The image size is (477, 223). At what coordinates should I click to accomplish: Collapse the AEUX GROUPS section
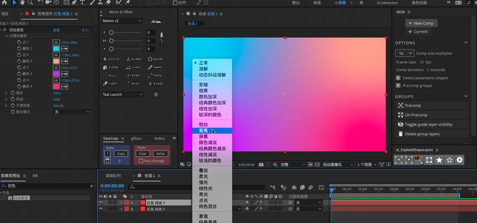tap(466, 96)
